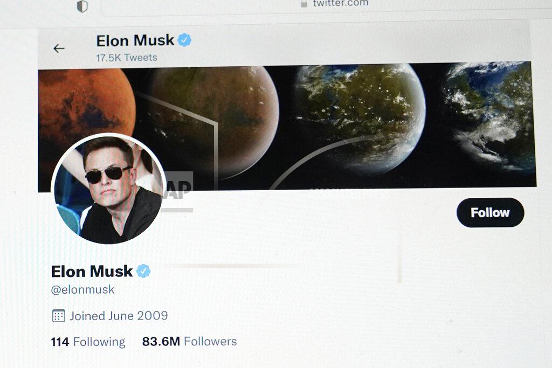The width and height of the screenshot is (552, 368).
Task: Open the 83.6M Followers list
Action: (189, 341)
